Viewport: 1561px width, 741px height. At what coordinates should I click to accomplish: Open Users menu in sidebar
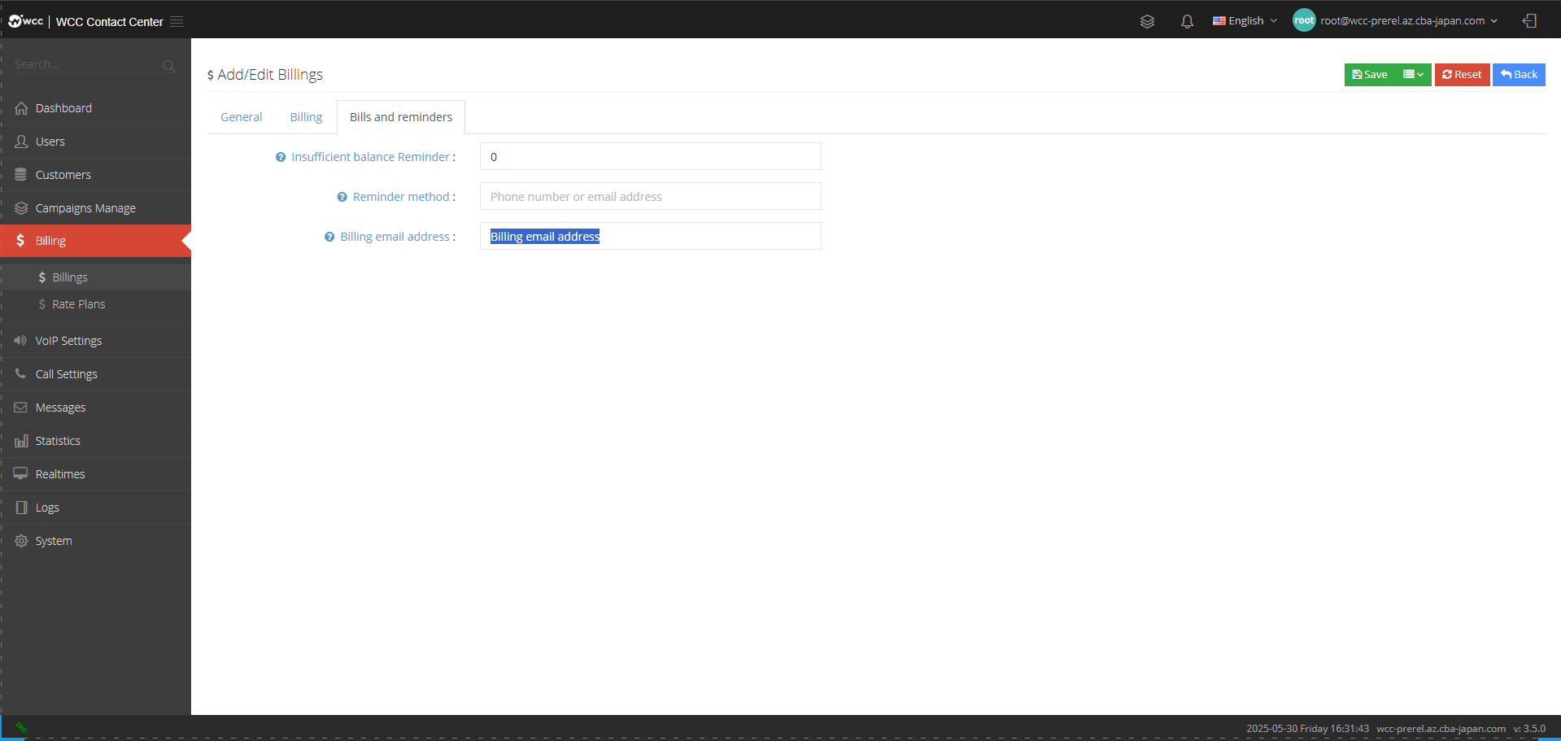95,142
